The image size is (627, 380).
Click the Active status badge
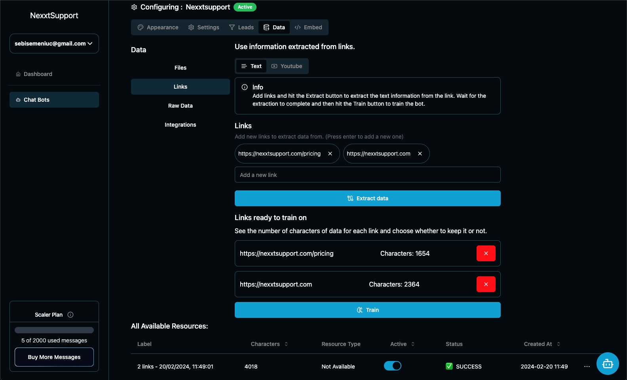[x=245, y=7]
